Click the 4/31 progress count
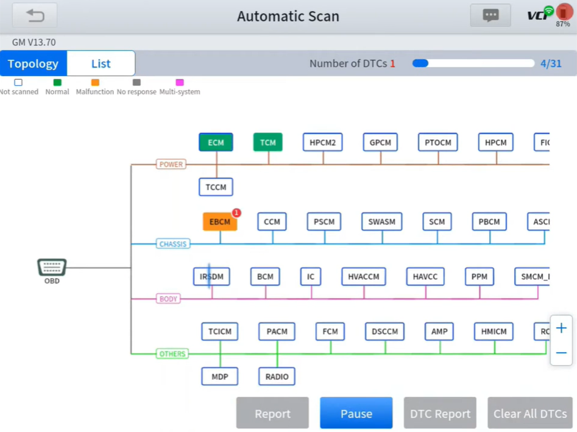 point(551,63)
